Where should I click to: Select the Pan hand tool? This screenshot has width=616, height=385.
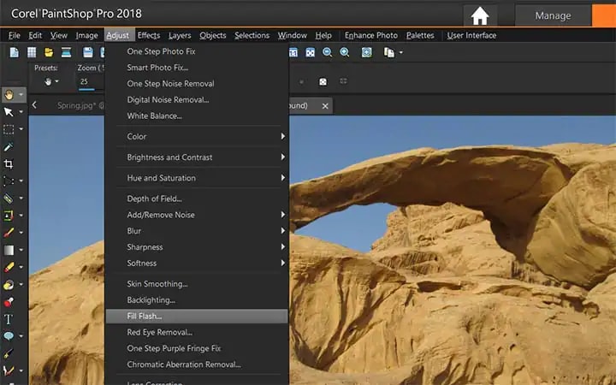pos(9,95)
